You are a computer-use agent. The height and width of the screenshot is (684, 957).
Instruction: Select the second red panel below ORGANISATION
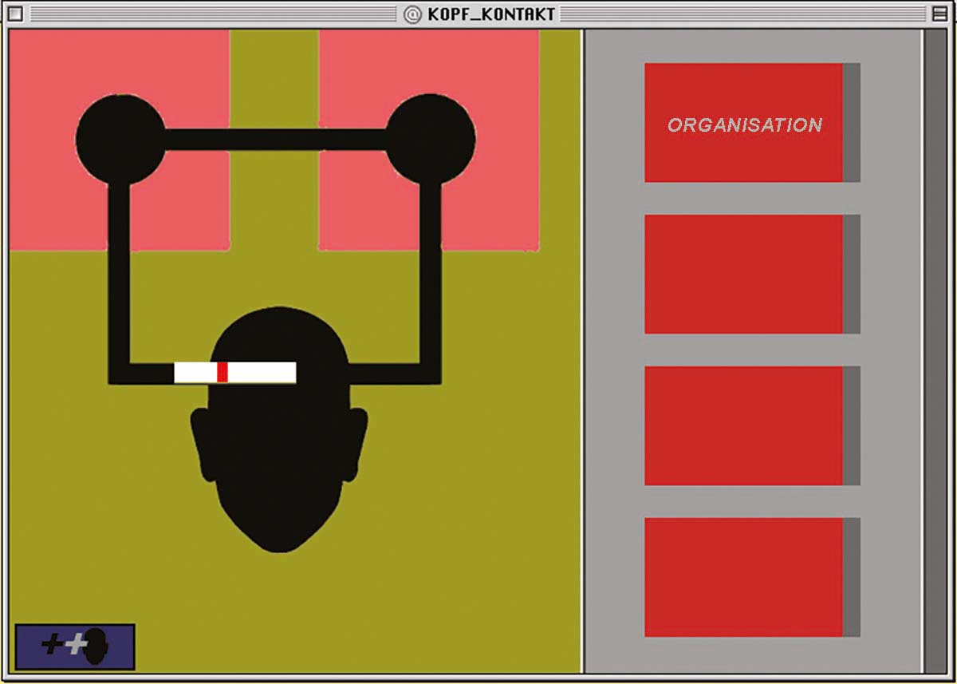coord(743,274)
